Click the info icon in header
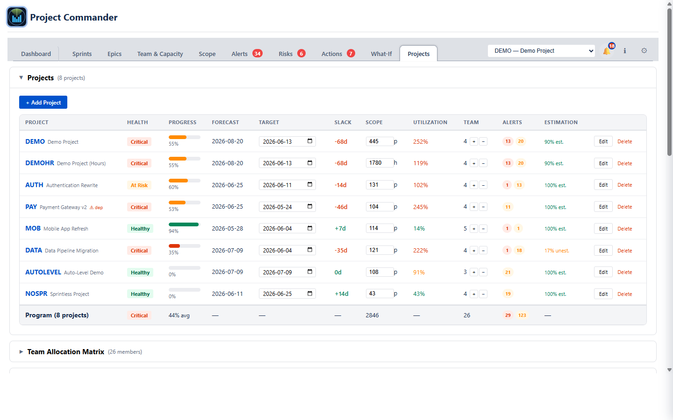673x420 pixels. click(625, 51)
